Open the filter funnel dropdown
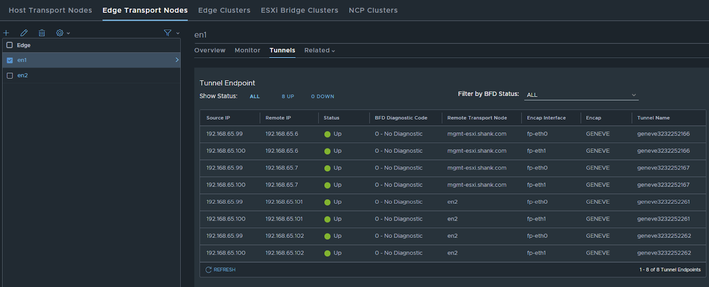The height and width of the screenshot is (287, 709). pyautogui.click(x=171, y=33)
